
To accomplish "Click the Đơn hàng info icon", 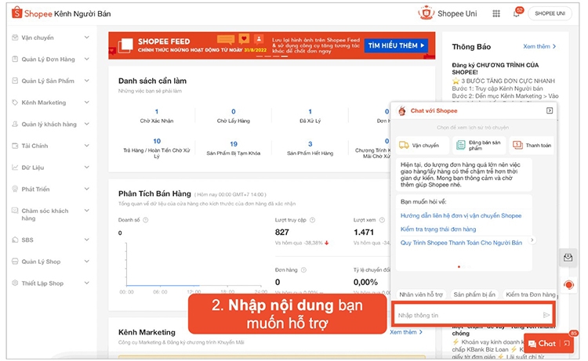I will coord(303,269).
